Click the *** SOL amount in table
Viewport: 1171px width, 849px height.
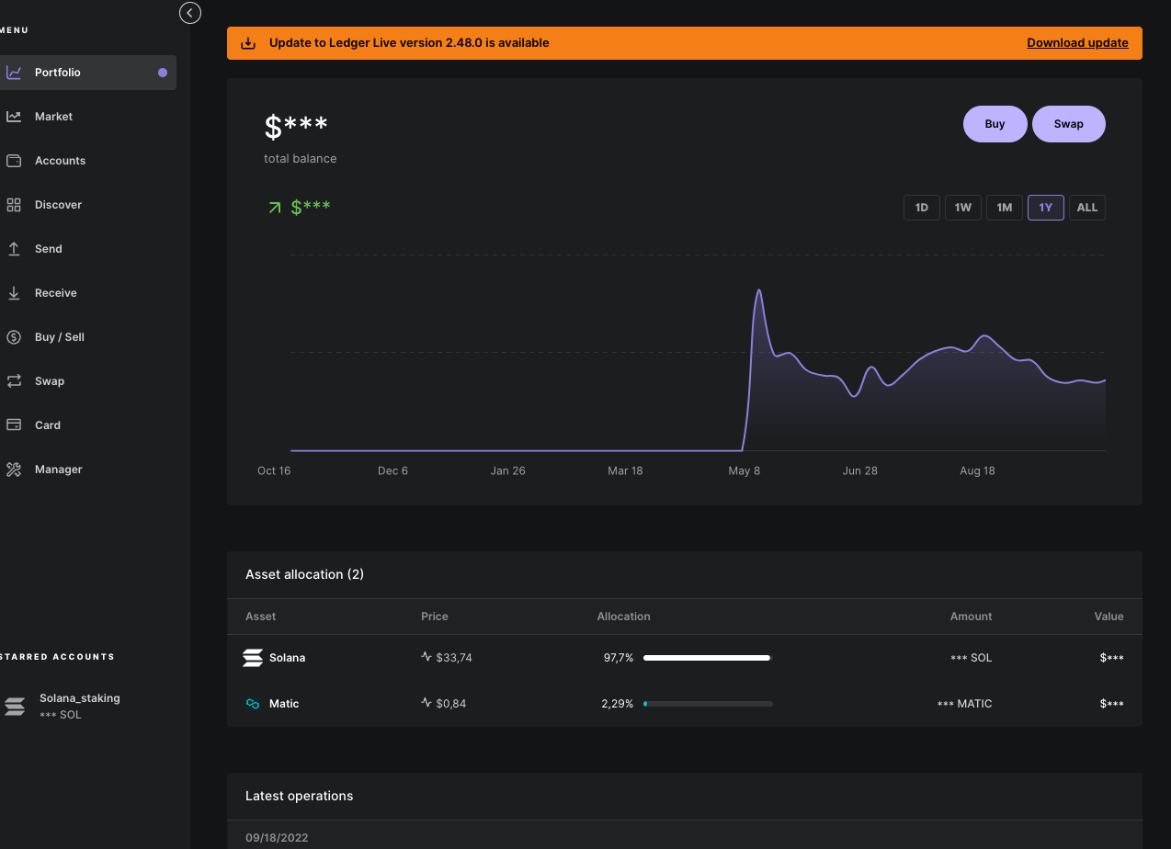click(x=971, y=658)
